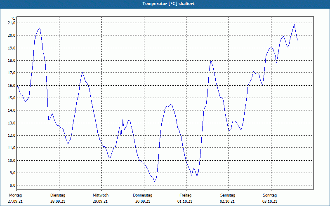Click the date 02.10.21
The width and height of the screenshot is (330, 206).
[x=227, y=201]
